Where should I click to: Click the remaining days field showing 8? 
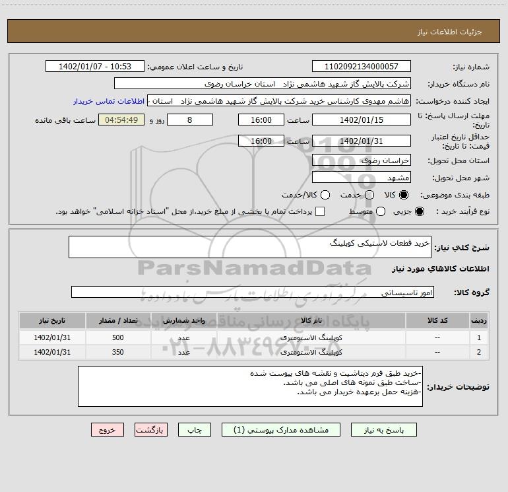(x=190, y=120)
